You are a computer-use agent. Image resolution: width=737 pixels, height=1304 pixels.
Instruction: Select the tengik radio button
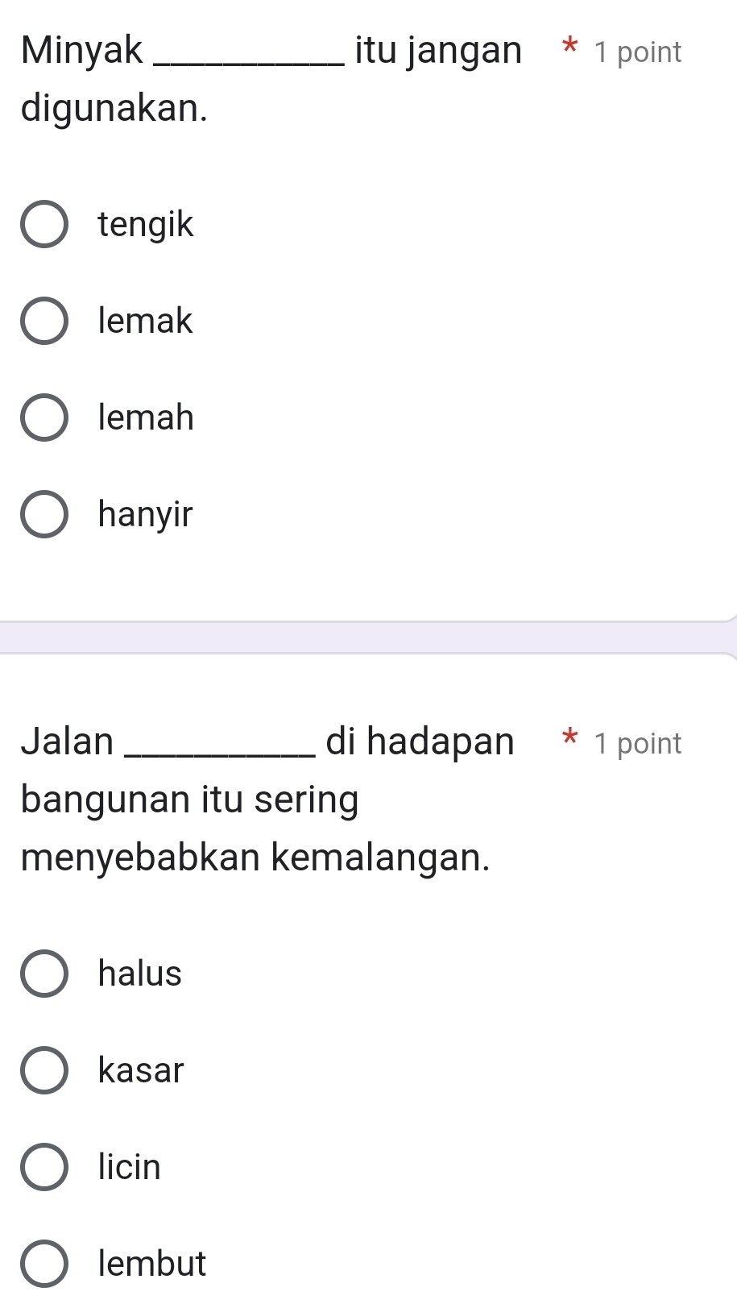point(43,224)
